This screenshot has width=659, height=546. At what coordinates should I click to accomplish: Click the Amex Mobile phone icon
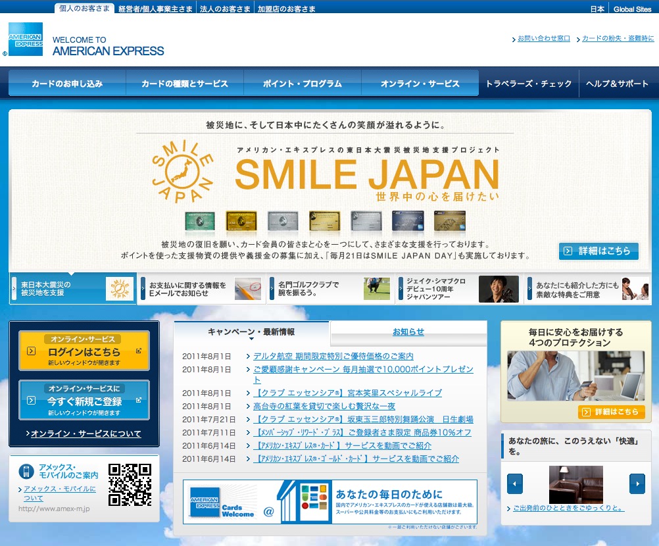point(26,471)
